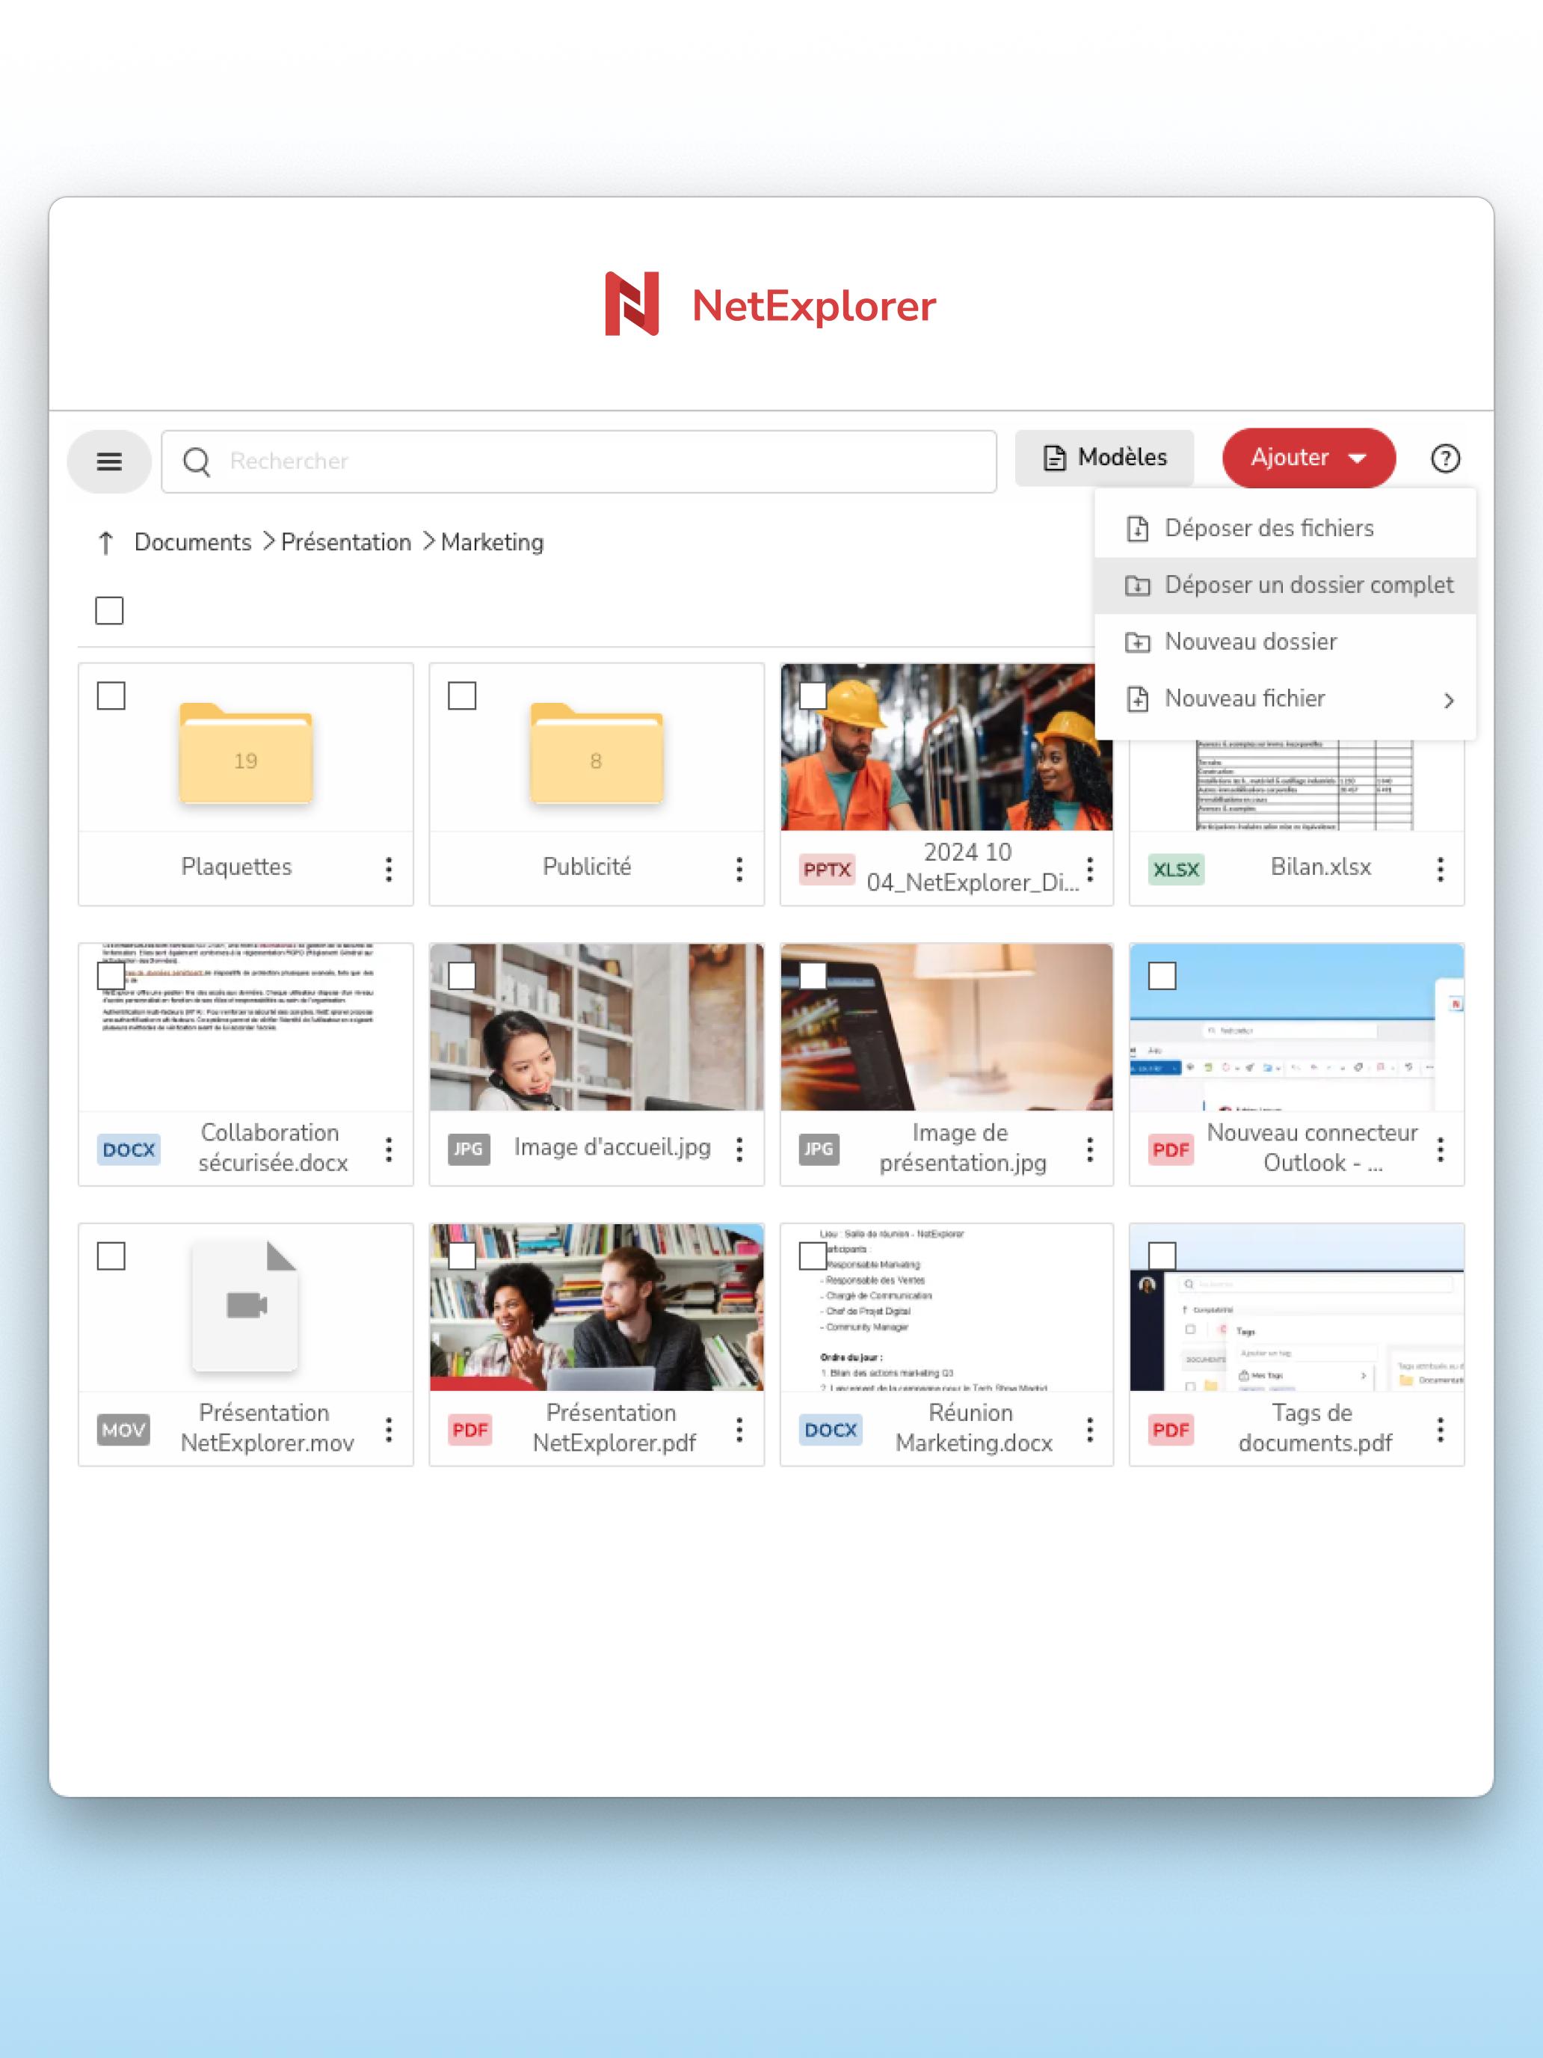The image size is (1543, 2058).
Task: Open more options for the PPTX file
Action: pyautogui.click(x=1090, y=869)
